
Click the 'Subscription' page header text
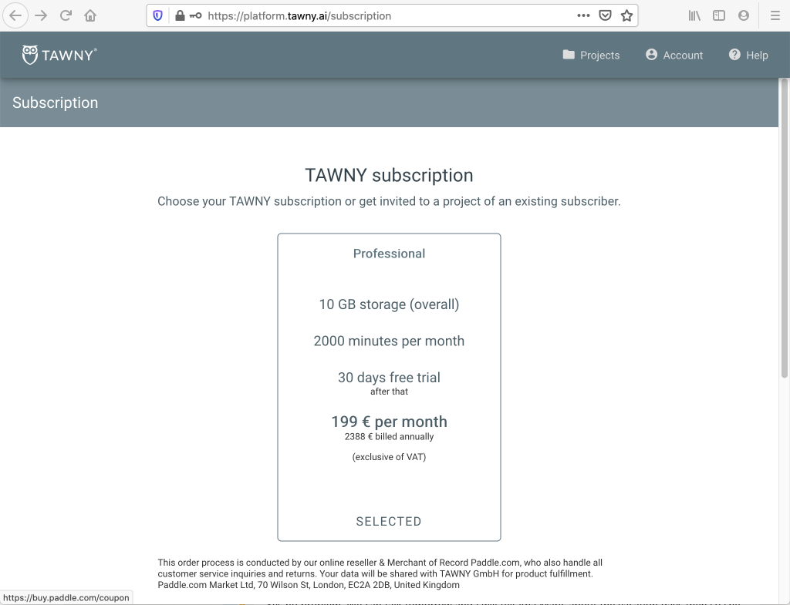[56, 103]
